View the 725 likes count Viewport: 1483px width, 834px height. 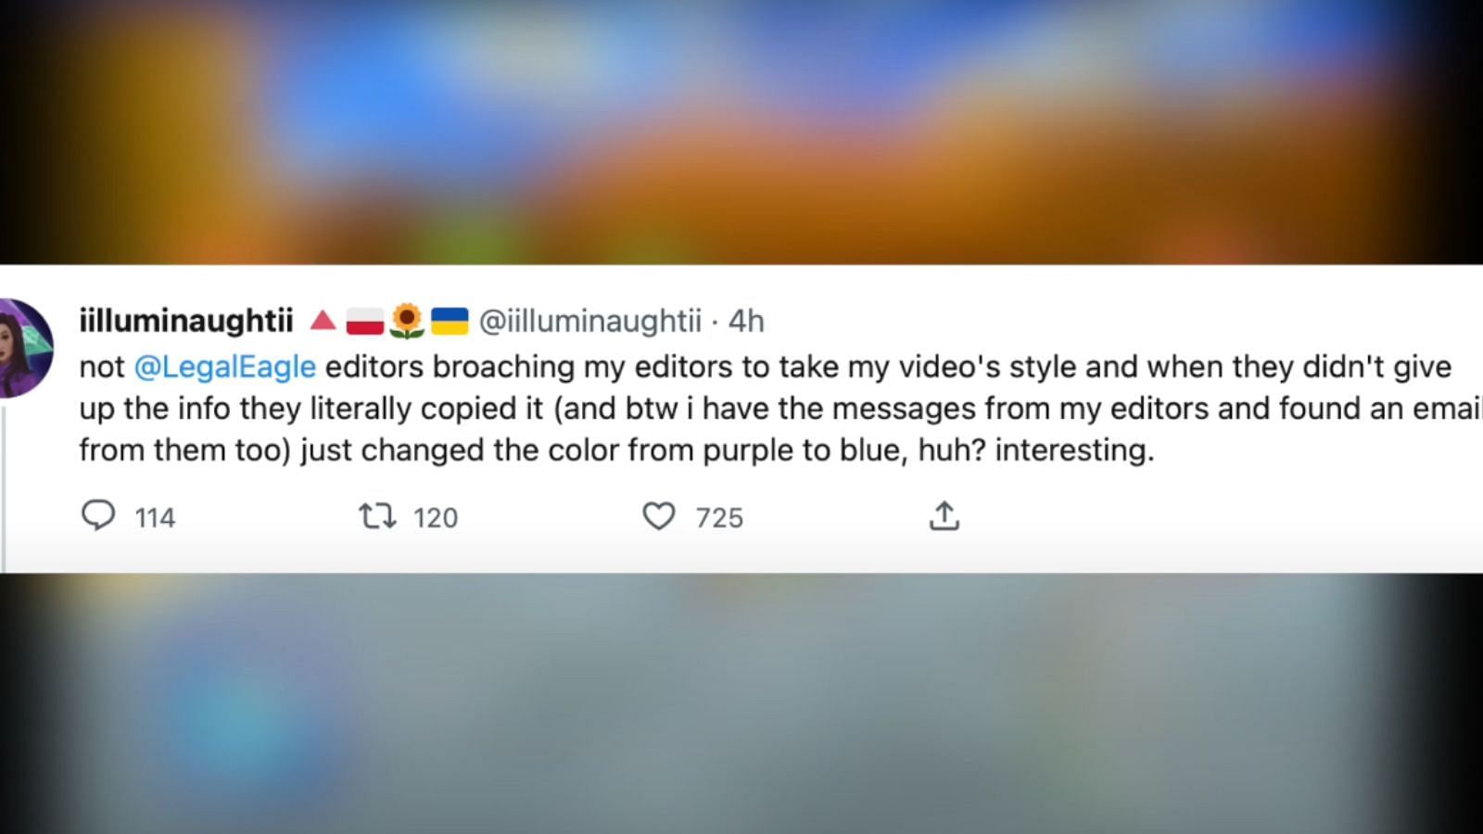coord(719,517)
